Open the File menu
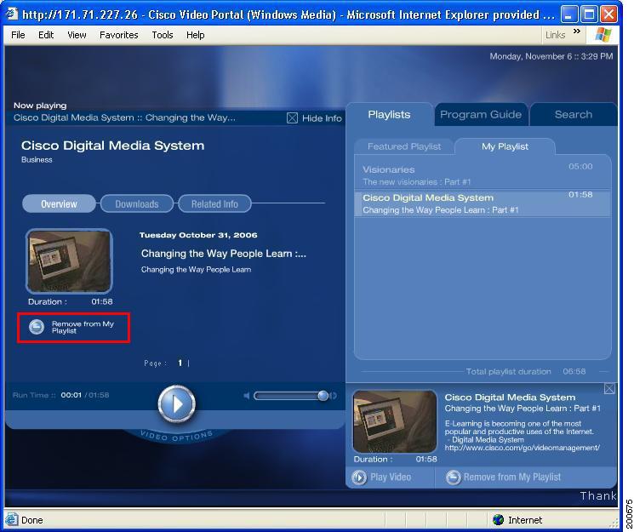 (18, 35)
